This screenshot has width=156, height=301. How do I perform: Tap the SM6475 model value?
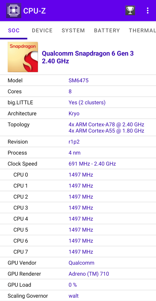tap(78, 81)
